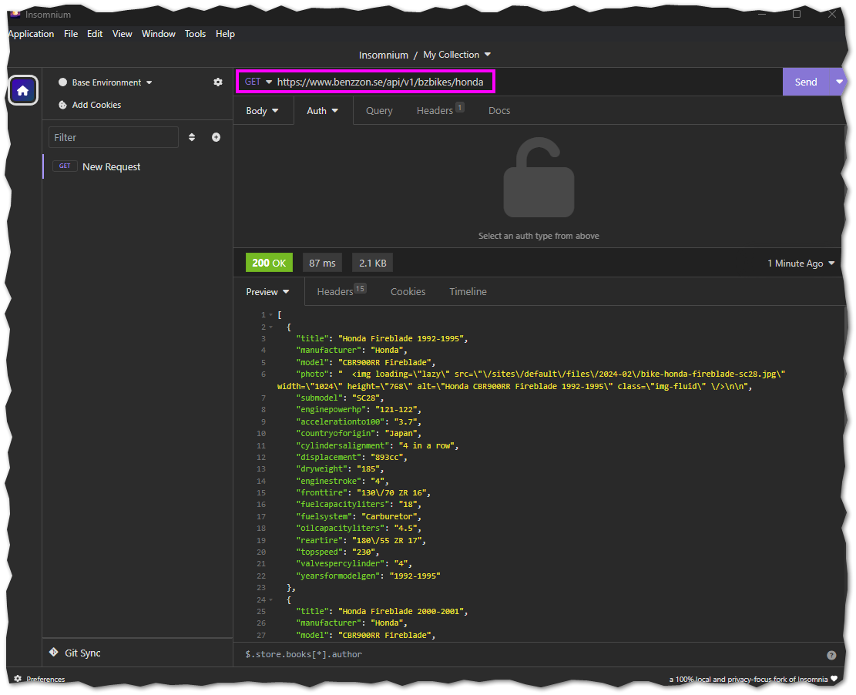
Task: Click the JSONPath response filter field
Action: pos(532,655)
